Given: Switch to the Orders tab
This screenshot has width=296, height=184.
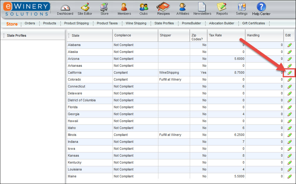Looking at the screenshot, I should point(30,23).
